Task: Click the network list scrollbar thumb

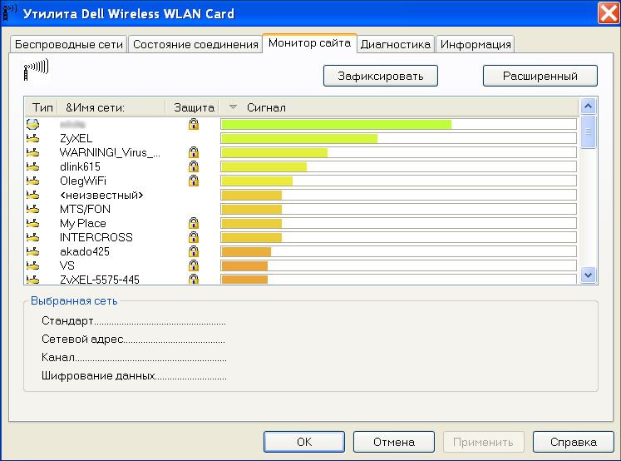Action: point(588,131)
